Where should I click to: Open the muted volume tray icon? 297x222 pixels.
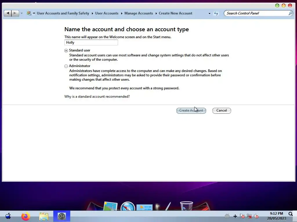[256, 216]
